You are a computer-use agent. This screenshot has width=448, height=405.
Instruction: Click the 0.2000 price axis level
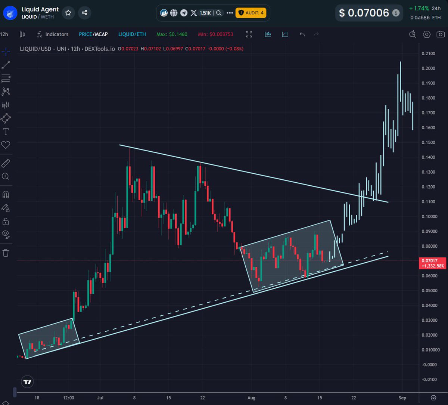(428, 68)
